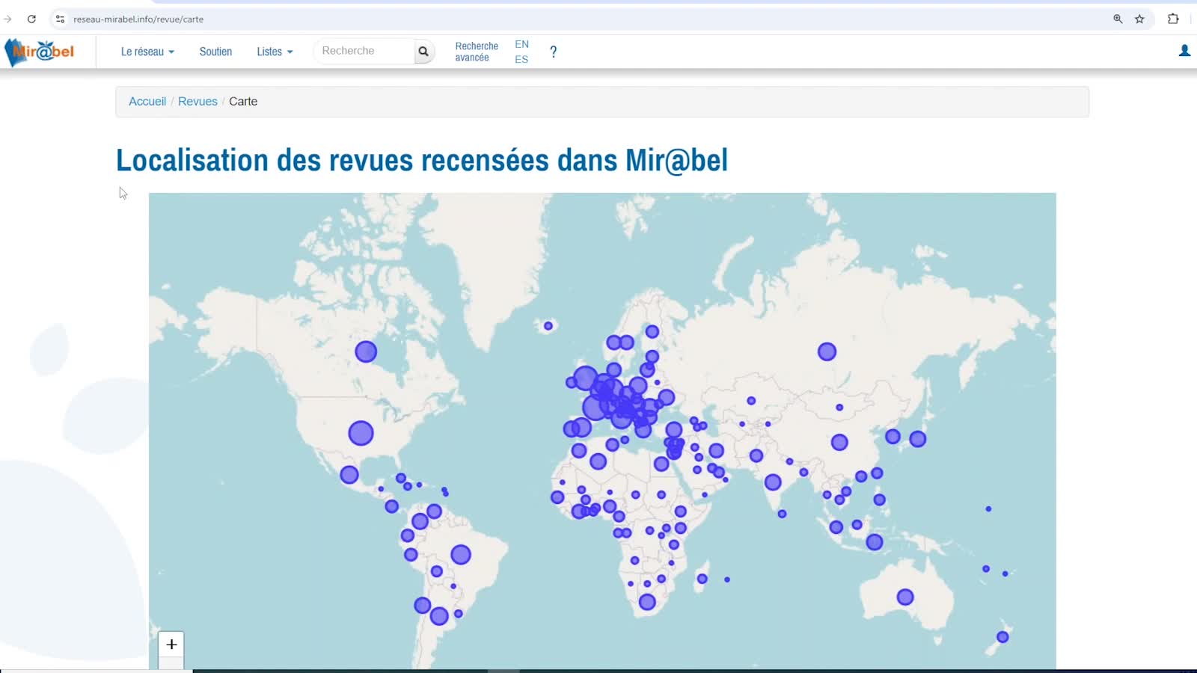This screenshot has height=673, width=1197.
Task: Go to Accueil breadcrumb
Action: point(147,102)
